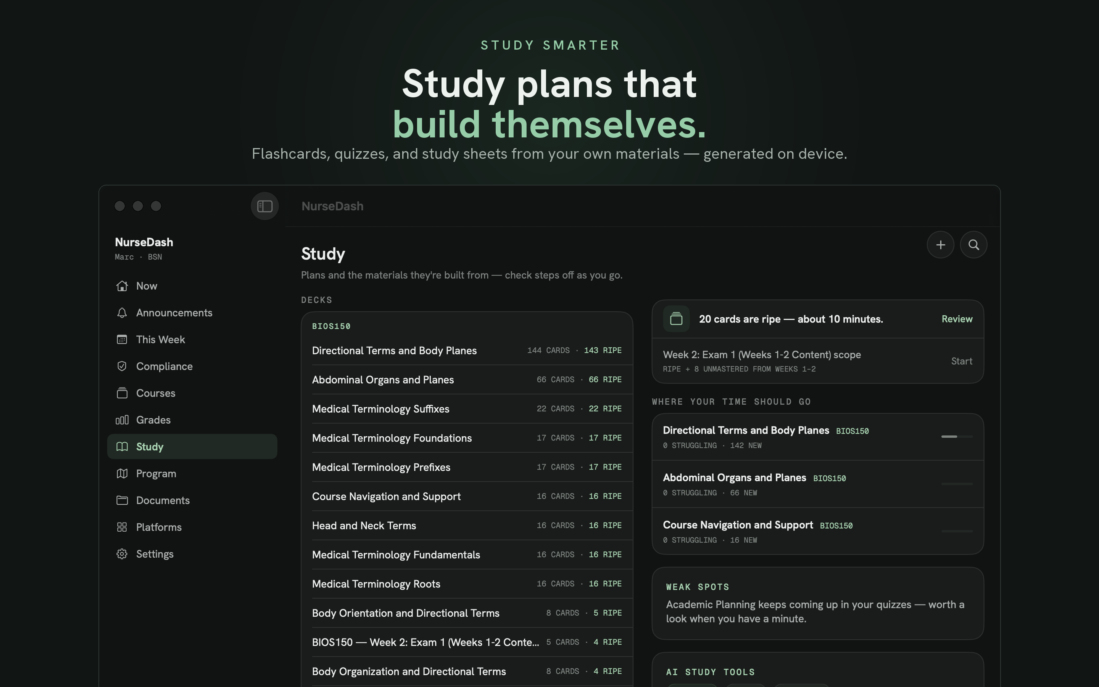Click the Platforms grid icon

point(122,527)
